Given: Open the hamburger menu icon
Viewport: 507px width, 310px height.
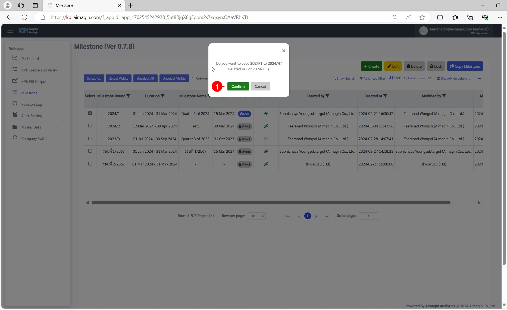Looking at the screenshot, I should pos(10,31).
